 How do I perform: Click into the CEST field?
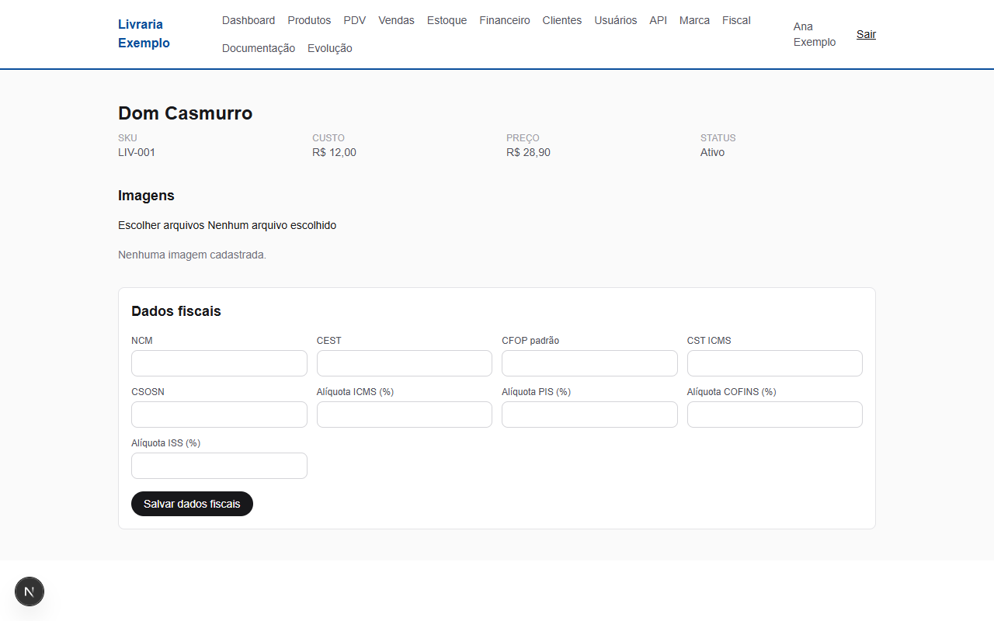405,363
